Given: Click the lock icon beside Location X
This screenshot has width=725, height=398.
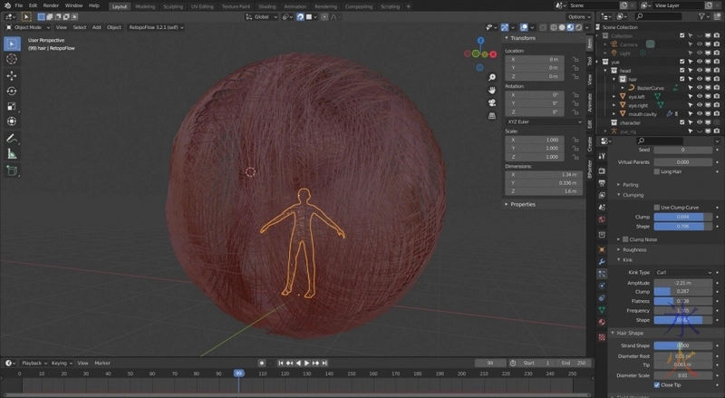Looking at the screenshot, I should pyautogui.click(x=575, y=59).
